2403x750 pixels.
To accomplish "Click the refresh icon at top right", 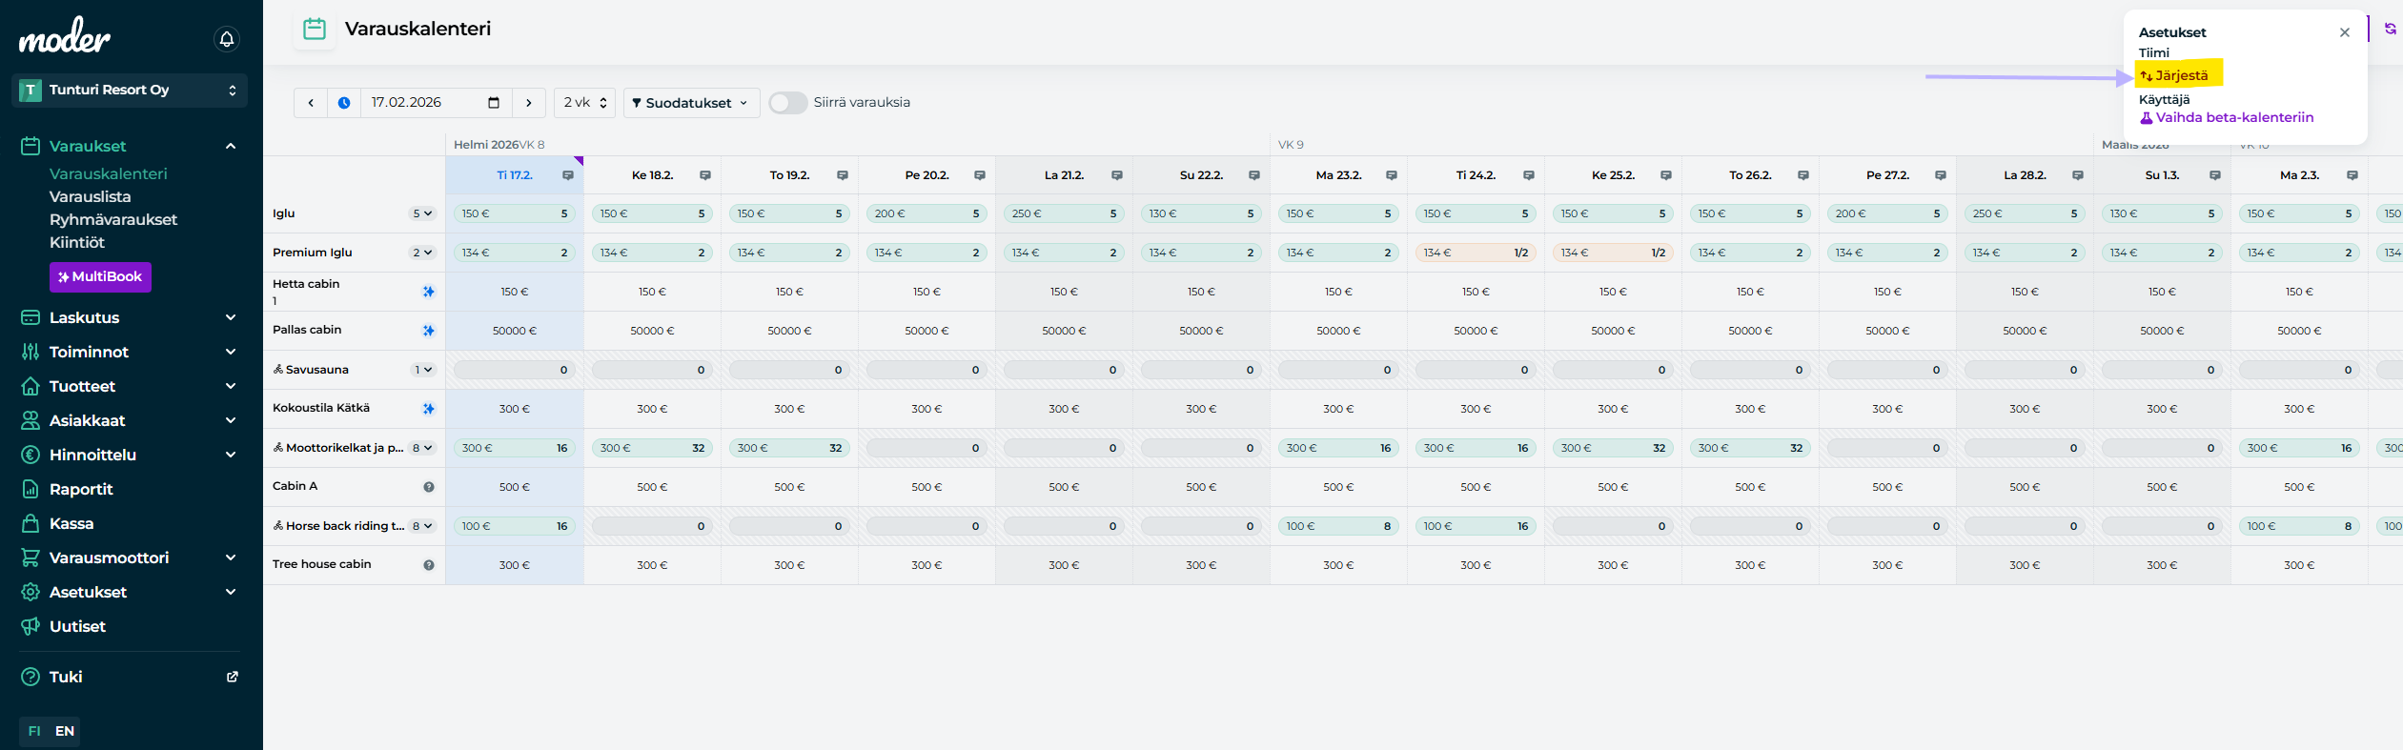I will click(x=2390, y=29).
